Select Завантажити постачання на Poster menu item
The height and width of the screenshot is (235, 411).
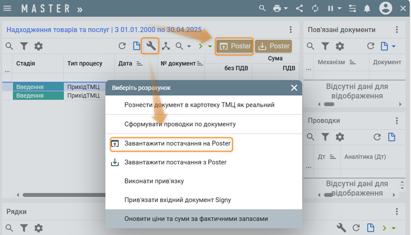[177, 144]
